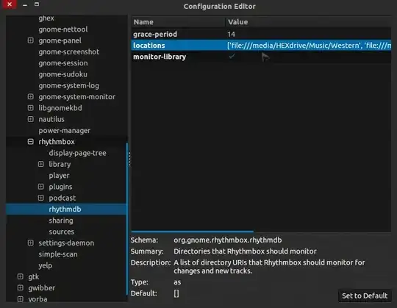Click the Name column header
The image size is (397, 308).
pos(178,22)
